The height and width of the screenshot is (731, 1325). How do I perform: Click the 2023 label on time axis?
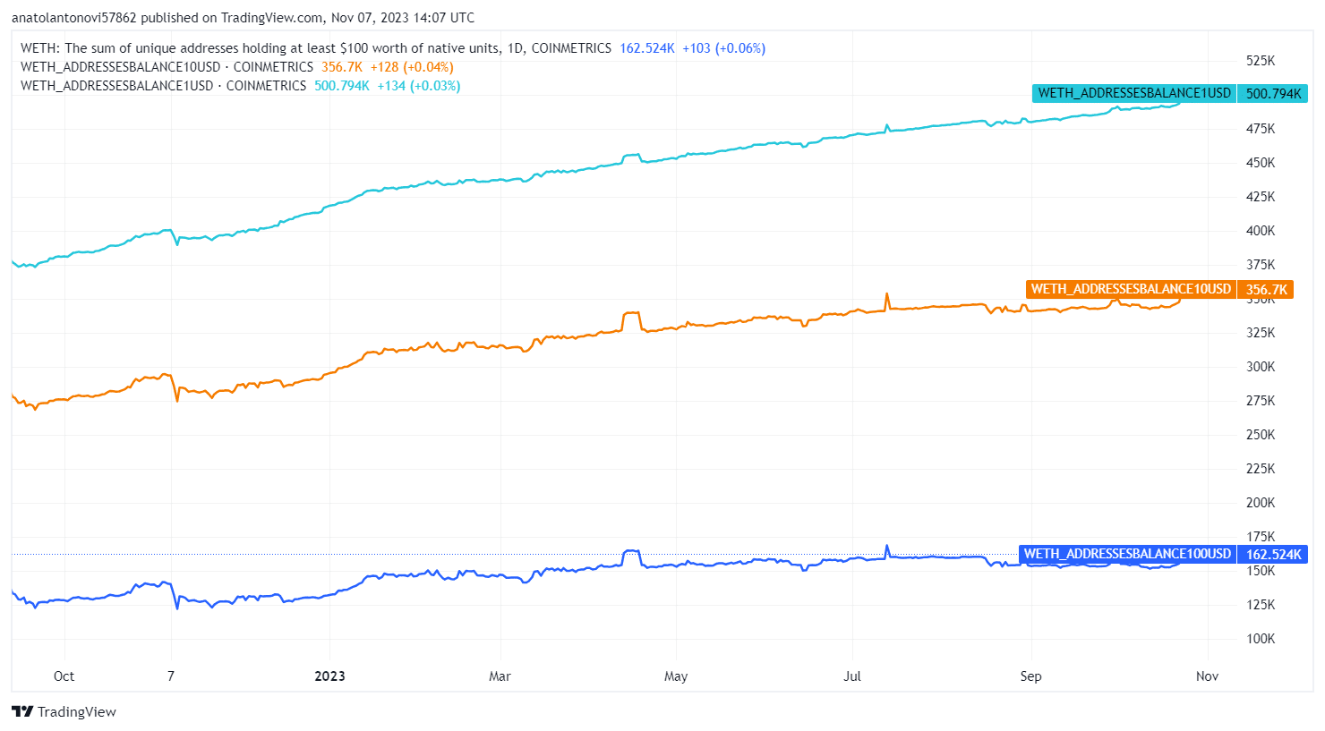[x=329, y=676]
